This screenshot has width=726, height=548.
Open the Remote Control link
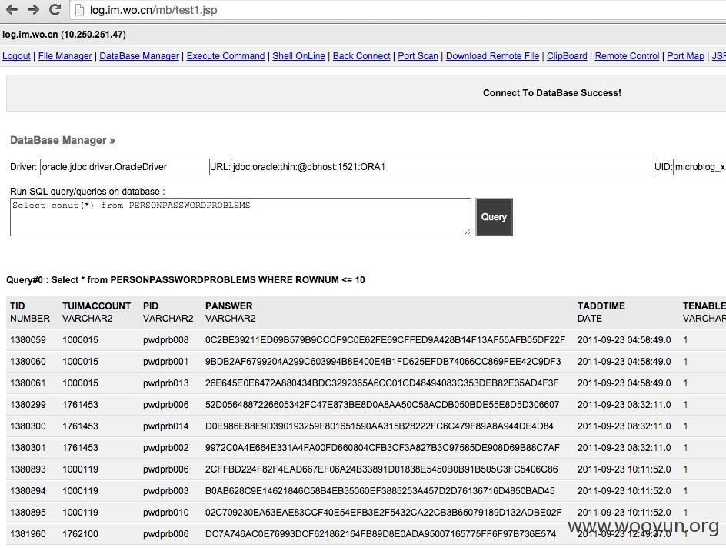pos(627,56)
